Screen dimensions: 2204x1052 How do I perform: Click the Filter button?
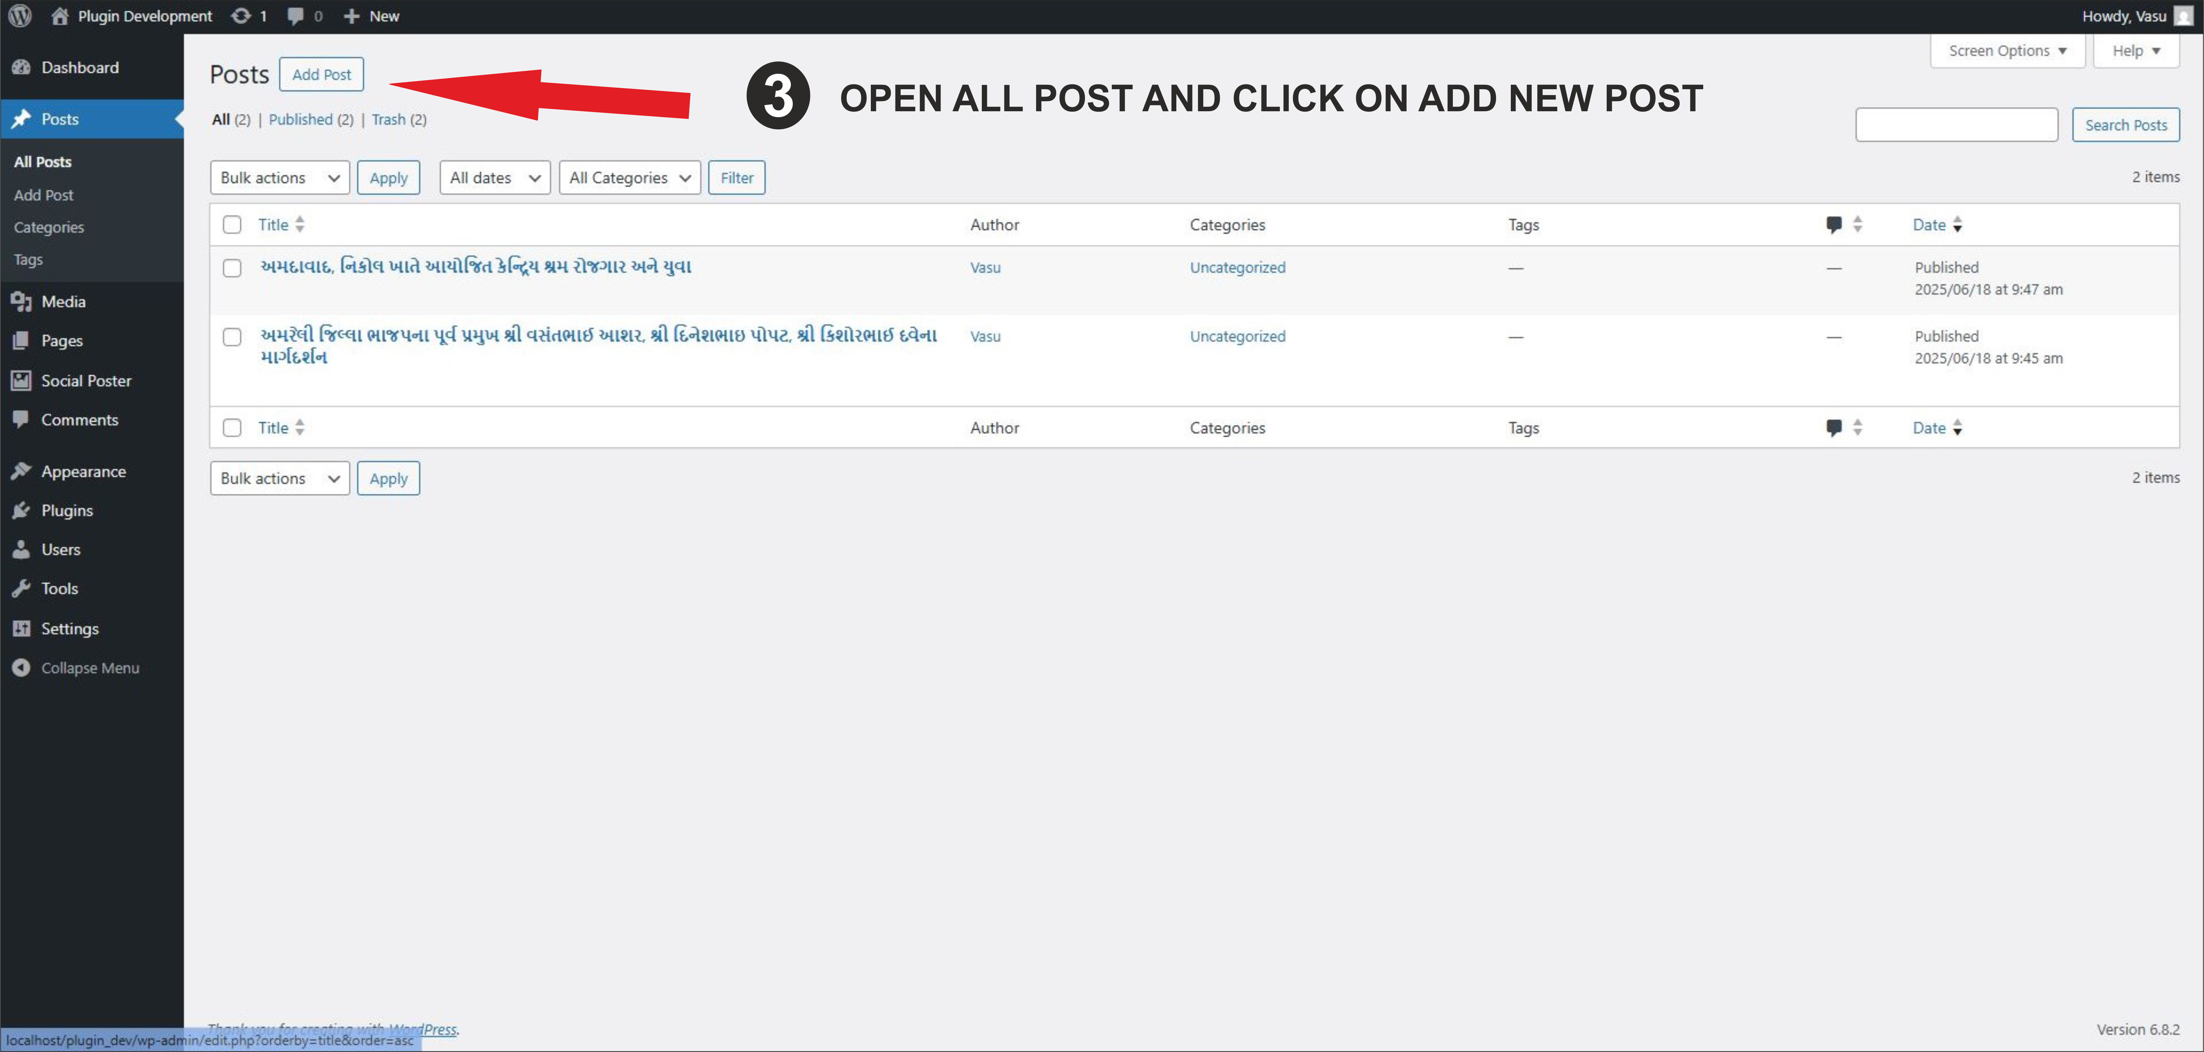click(x=737, y=177)
